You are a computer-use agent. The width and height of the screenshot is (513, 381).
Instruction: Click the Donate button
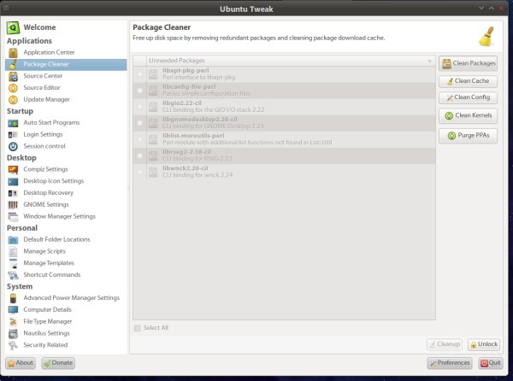coord(58,363)
